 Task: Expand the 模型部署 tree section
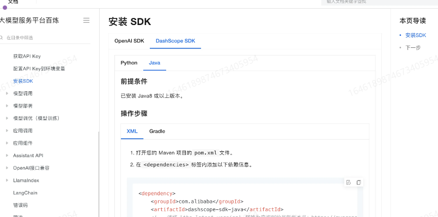click(x=7, y=106)
